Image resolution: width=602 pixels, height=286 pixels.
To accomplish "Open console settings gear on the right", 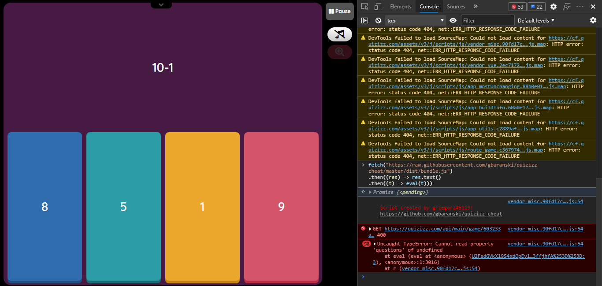I will tap(593, 20).
